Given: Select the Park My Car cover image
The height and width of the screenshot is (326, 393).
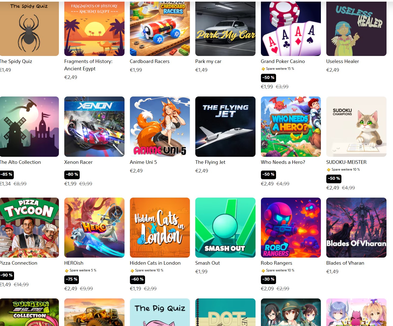Looking at the screenshot, I should point(225,28).
